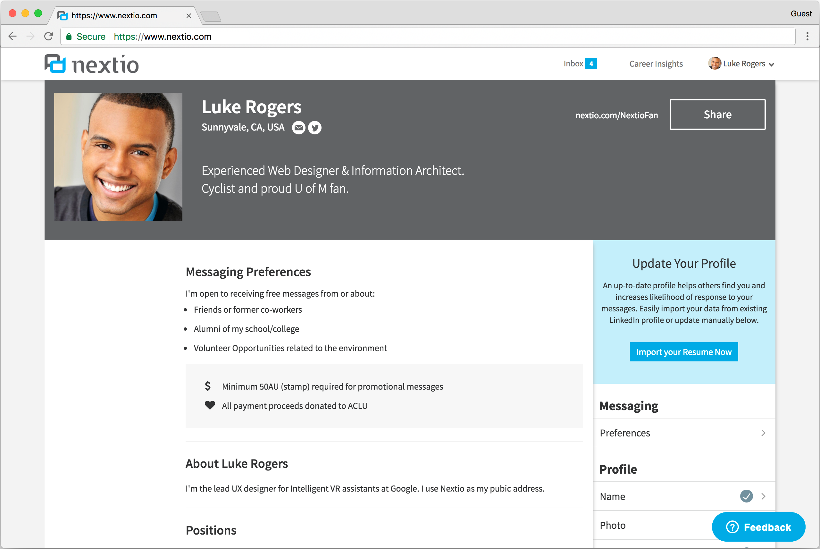Click the email envelope icon by location
This screenshot has height=549, width=820.
298,128
